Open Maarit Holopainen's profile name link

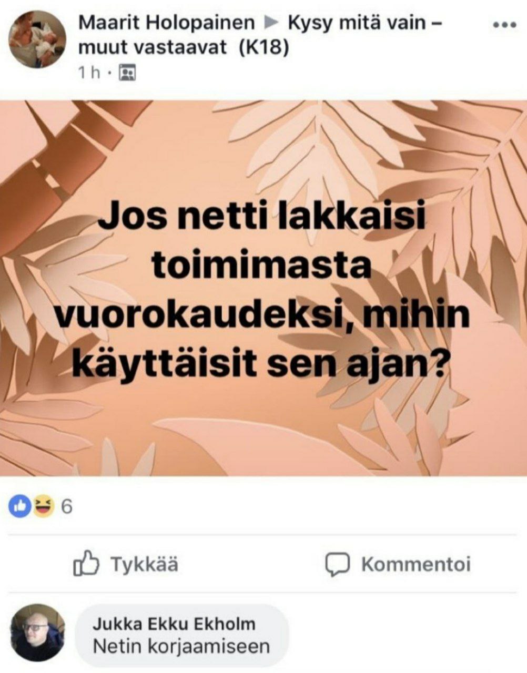167,23
